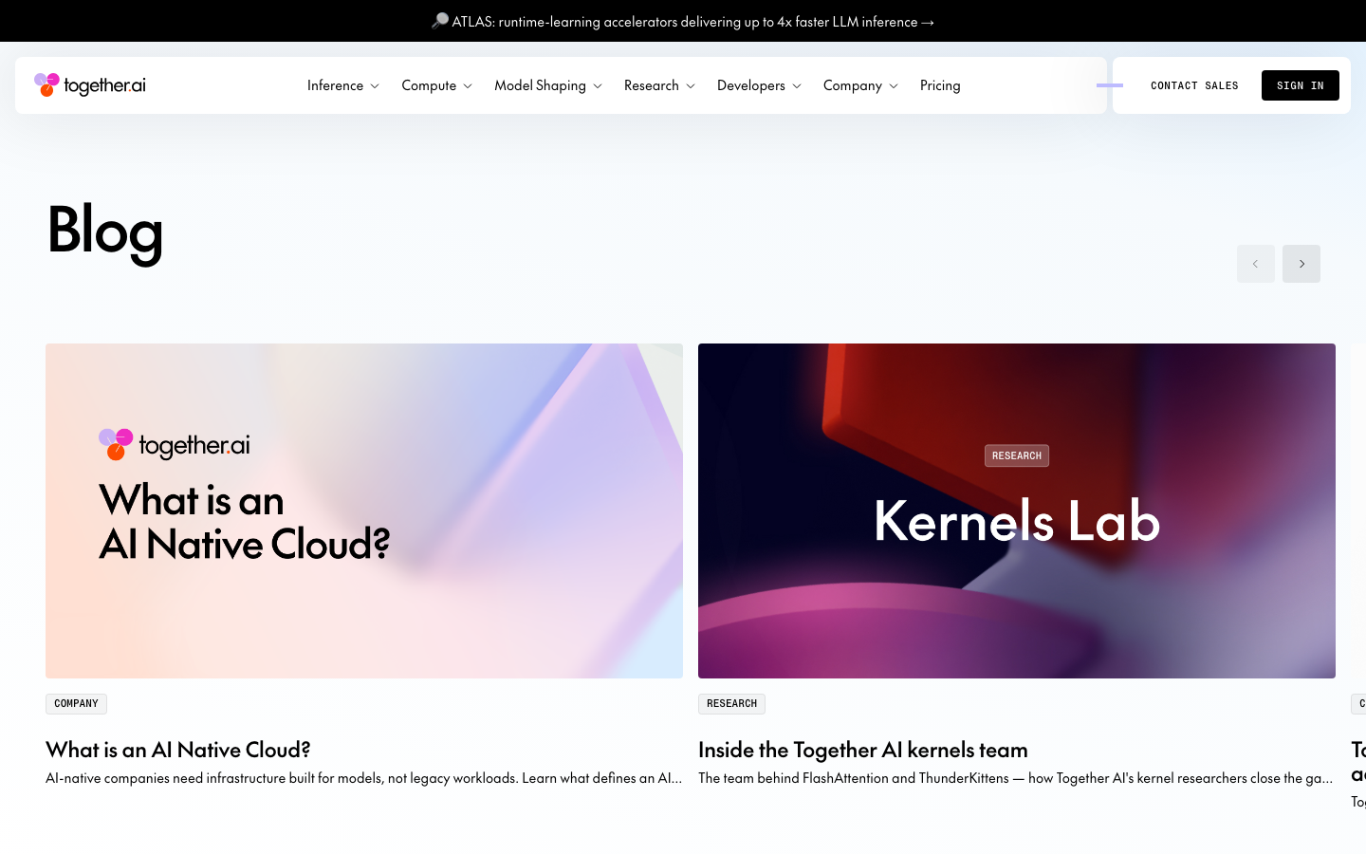Viewport: 1366px width, 854px height.
Task: Open the ATLAS announcement banner link
Action: (x=683, y=21)
